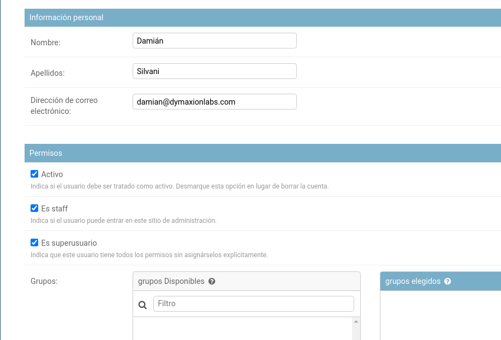
Task: Click the Dirección de correo electrónico label
Action: pyautogui.click(x=64, y=106)
